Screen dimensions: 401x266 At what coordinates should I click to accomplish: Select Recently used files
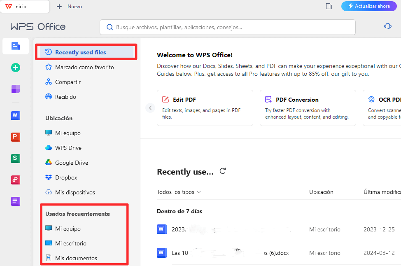click(x=87, y=52)
